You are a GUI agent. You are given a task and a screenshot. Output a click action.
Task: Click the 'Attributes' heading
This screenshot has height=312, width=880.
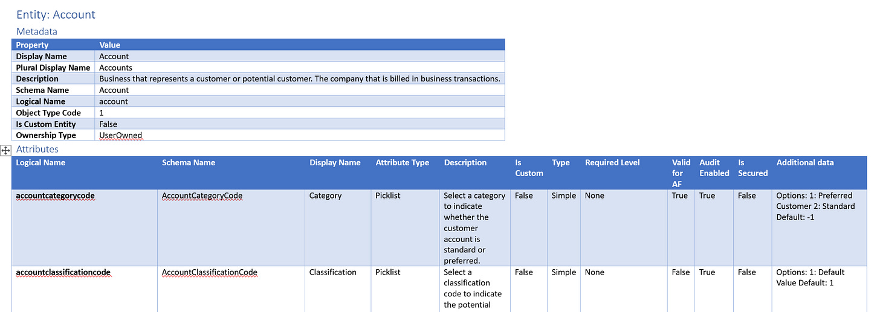click(x=37, y=149)
